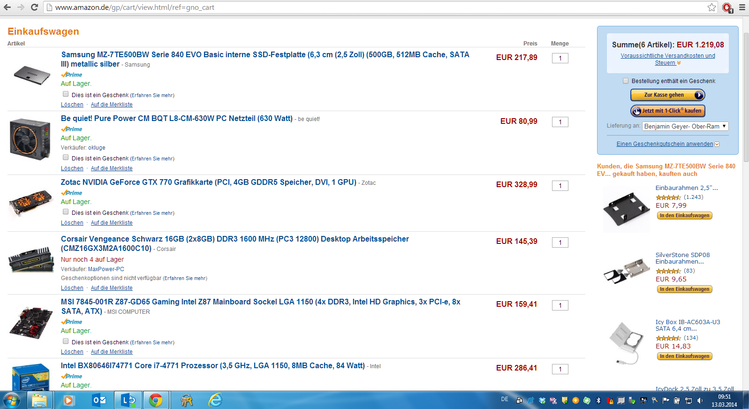Open the Corsair Vengeance RAM thumbnail
The width and height of the screenshot is (749, 409).
click(x=31, y=260)
